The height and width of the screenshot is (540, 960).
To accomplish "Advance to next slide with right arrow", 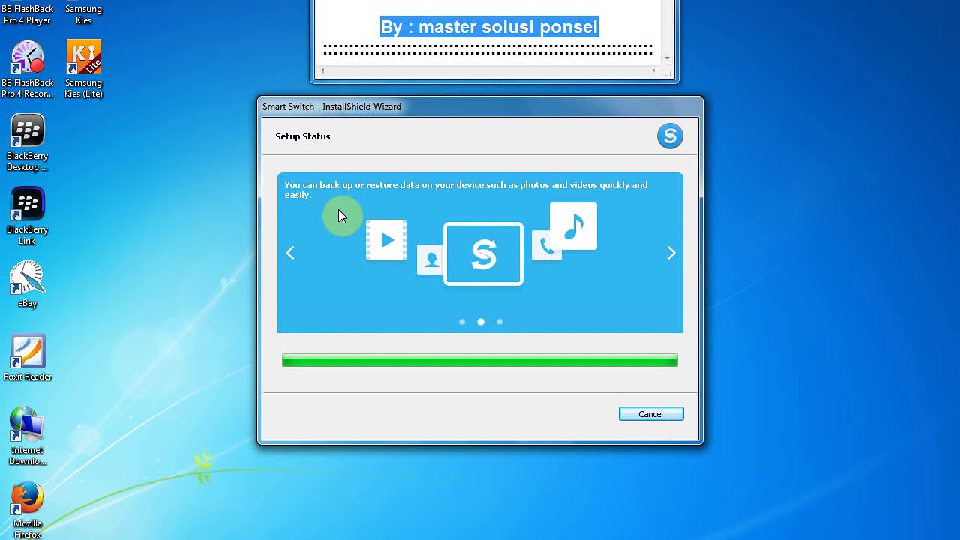I will (671, 253).
